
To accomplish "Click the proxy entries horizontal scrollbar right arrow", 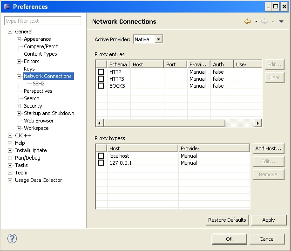I will [257, 123].
